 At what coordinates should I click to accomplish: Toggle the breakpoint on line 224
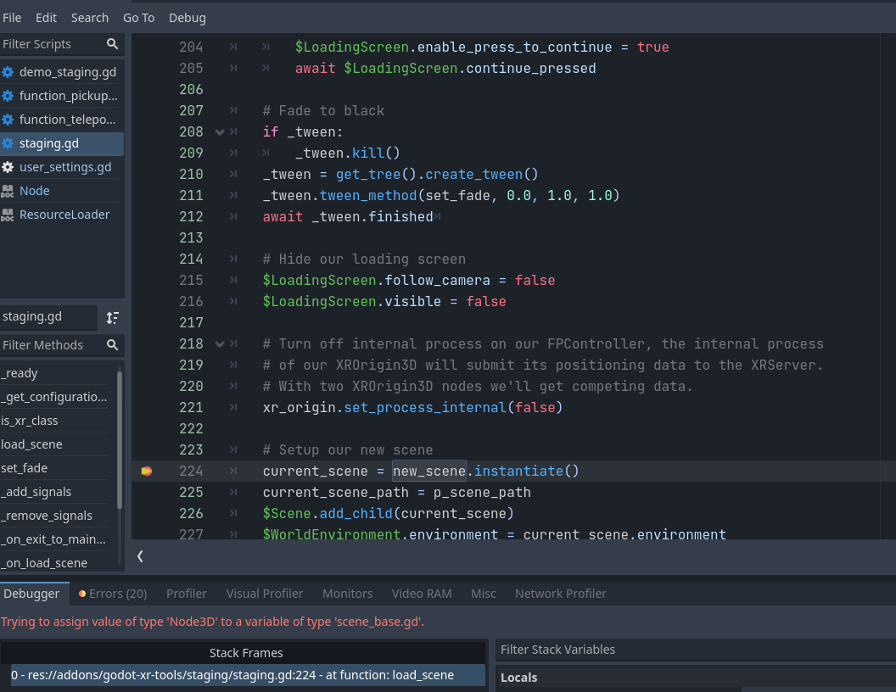(147, 471)
